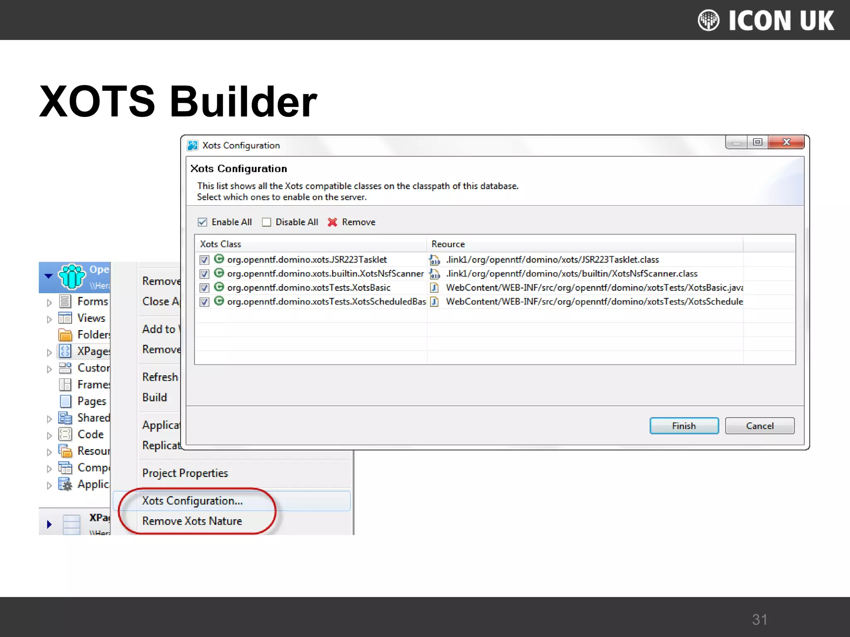The height and width of the screenshot is (637, 850).
Task: Uncheck the JSR223Tasklet class checkbox
Action: 204,260
